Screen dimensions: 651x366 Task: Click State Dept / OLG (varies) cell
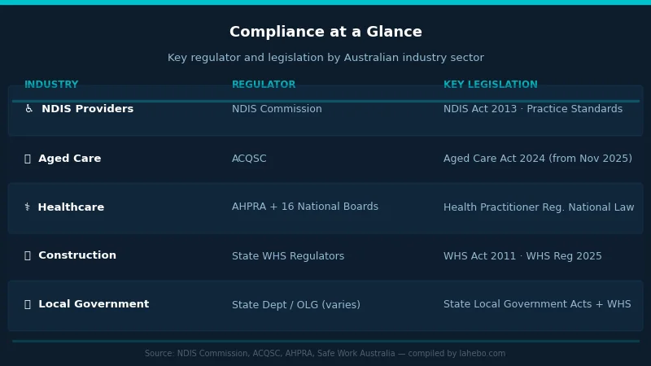tap(296, 304)
